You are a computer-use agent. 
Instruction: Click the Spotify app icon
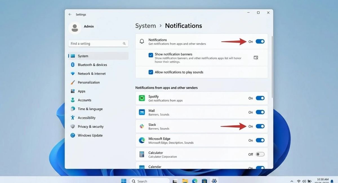pyautogui.click(x=142, y=98)
